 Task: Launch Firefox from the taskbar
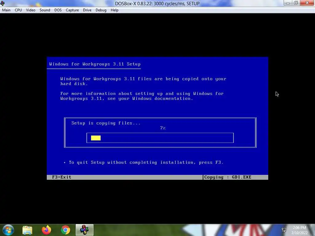point(46,230)
